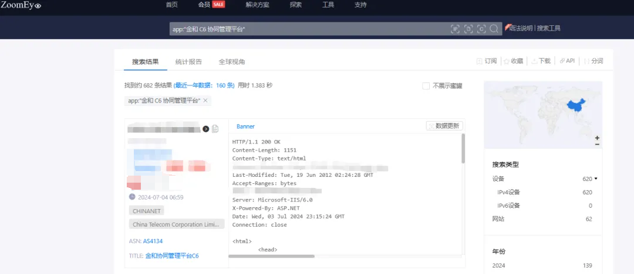Image resolution: width=634 pixels, height=274 pixels.
Task: Click the 下载 download button
Action: click(541, 61)
